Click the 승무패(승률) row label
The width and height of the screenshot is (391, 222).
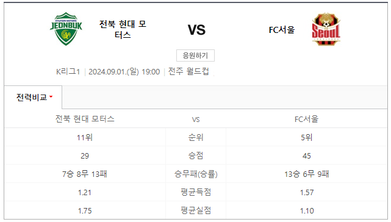[x=196, y=174]
